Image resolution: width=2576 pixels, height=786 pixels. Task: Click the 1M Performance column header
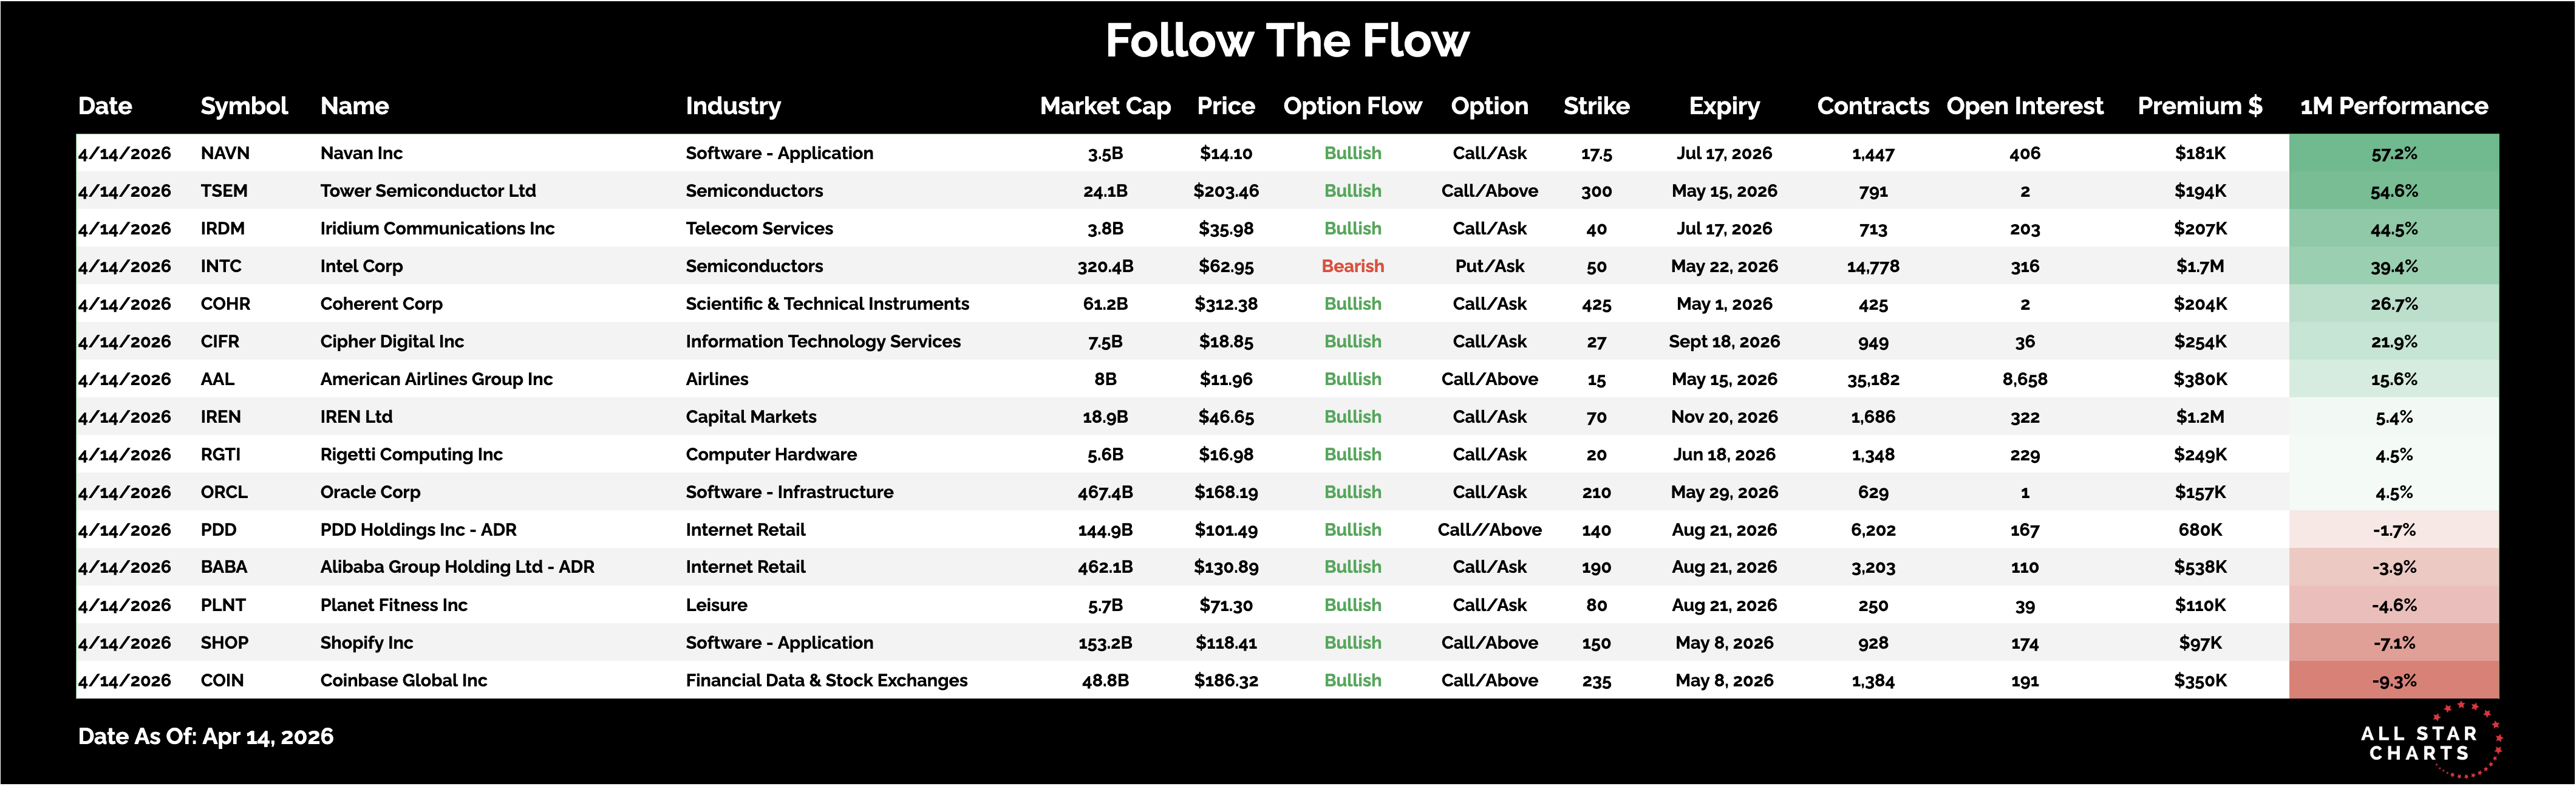click(x=2393, y=106)
